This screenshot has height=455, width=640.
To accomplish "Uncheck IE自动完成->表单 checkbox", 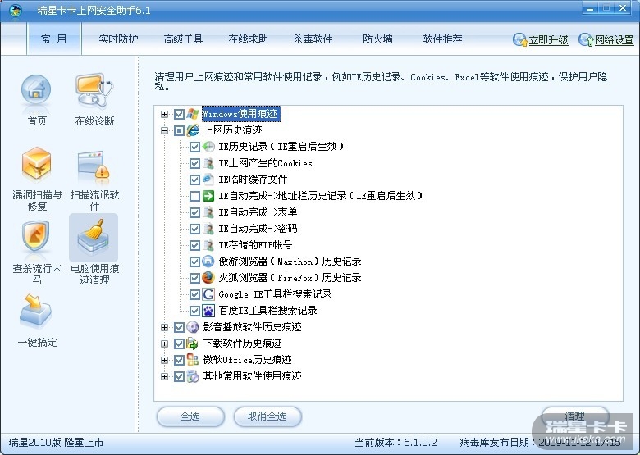I will 194,212.
